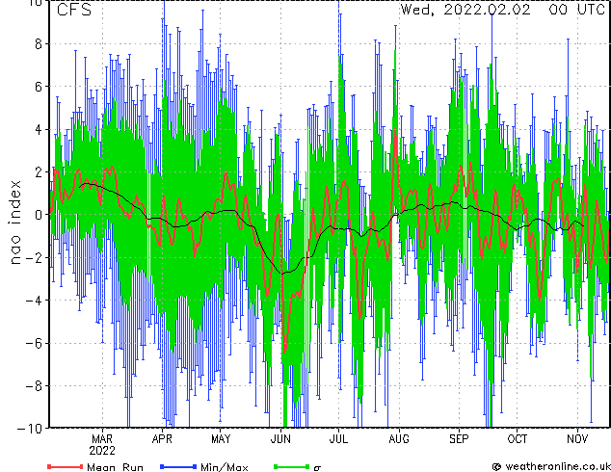This screenshot has height=472, width=611.
Task: Click the blue Min/Max legend line
Action: (x=178, y=466)
